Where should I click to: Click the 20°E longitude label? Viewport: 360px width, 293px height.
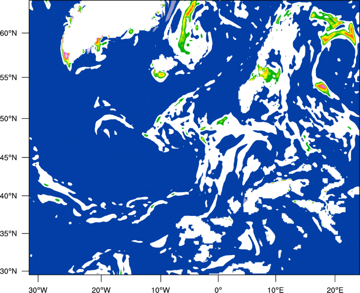pos(335,290)
